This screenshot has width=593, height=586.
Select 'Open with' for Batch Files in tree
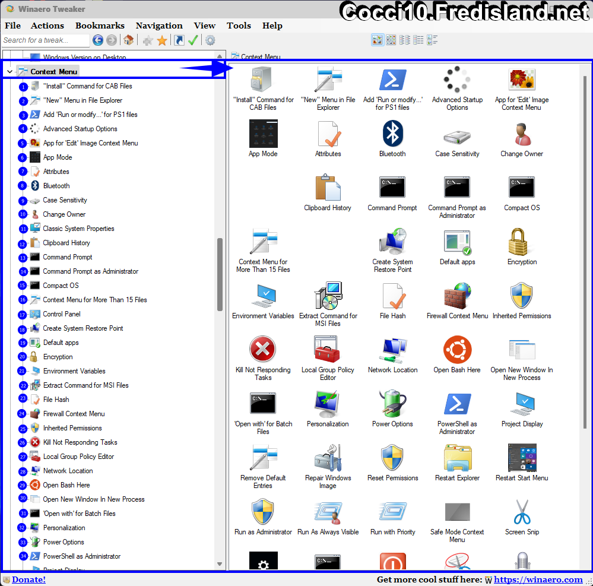coord(79,514)
